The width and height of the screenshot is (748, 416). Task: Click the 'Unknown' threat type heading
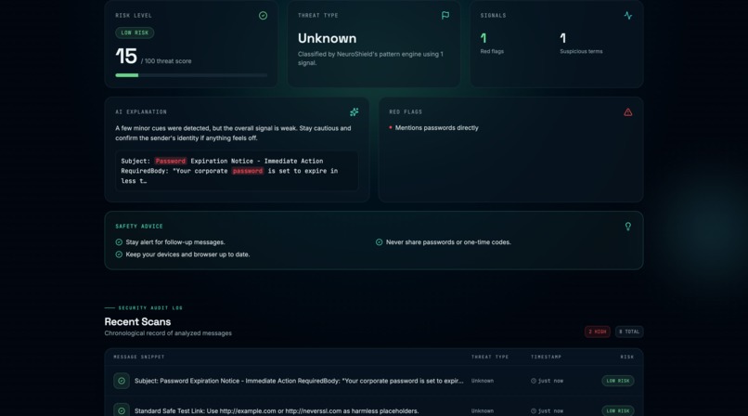pyautogui.click(x=327, y=38)
